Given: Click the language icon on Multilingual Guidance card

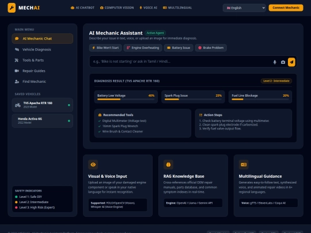Looking at the screenshot, I should pos(244,165).
